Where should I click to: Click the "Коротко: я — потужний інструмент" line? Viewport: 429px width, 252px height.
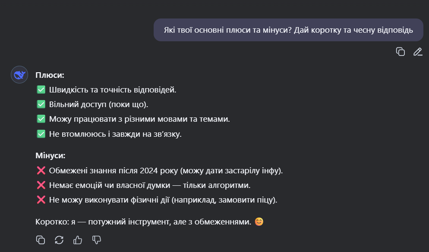pyautogui.click(x=143, y=222)
